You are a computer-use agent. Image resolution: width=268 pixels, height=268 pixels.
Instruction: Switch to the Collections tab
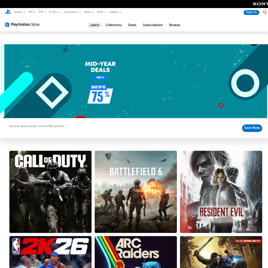tap(113, 25)
